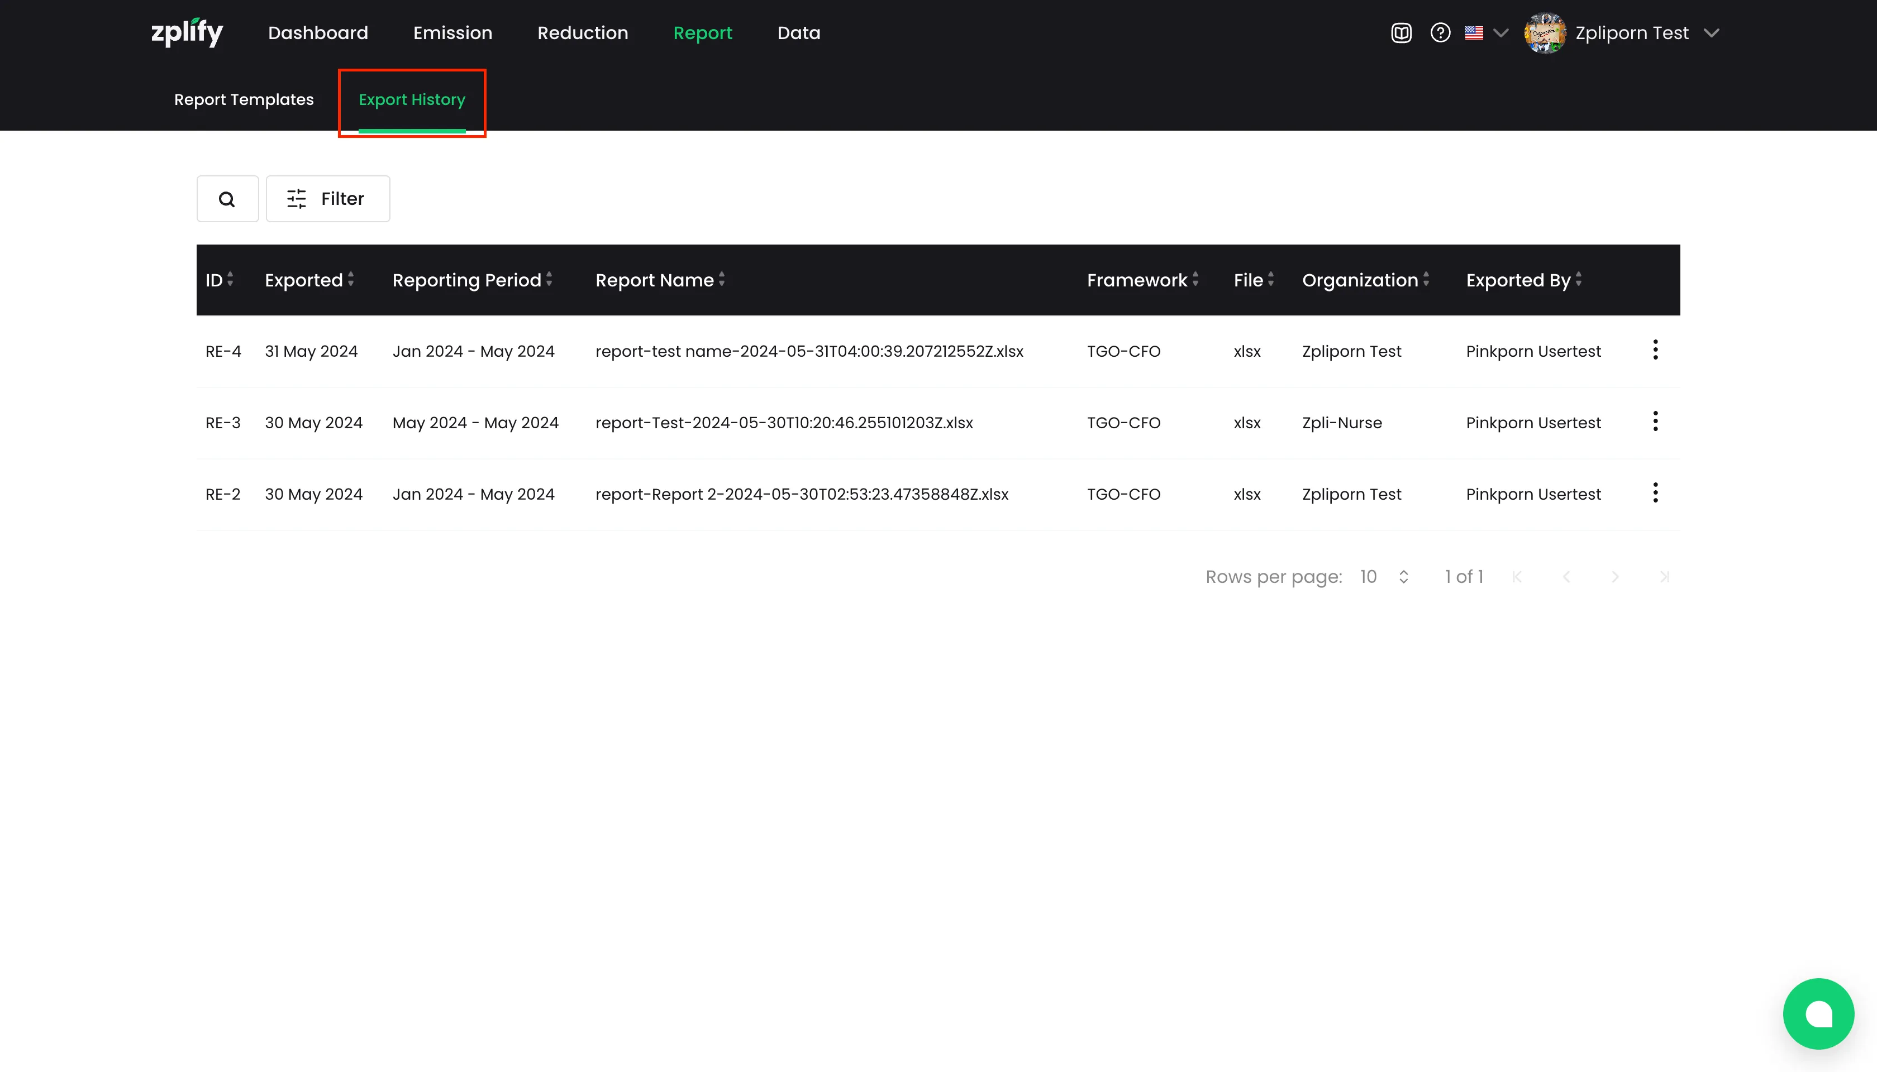Sort by Reporting Period column
The height and width of the screenshot is (1072, 1877).
click(x=471, y=280)
